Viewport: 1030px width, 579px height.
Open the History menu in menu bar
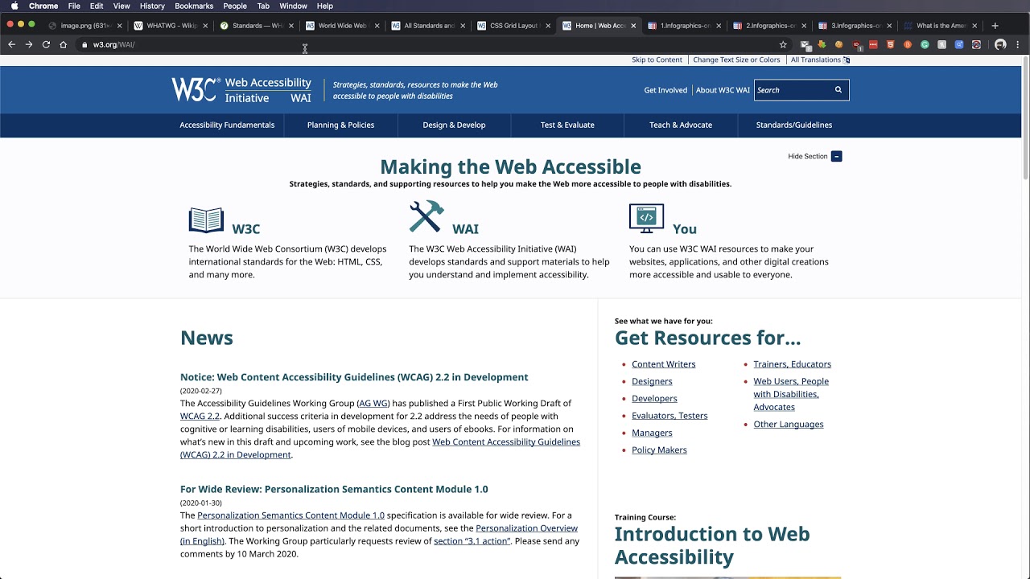[x=152, y=6]
